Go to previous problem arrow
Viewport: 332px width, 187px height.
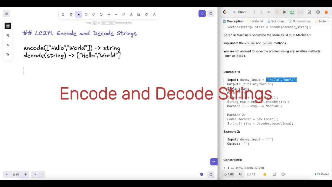254,12
